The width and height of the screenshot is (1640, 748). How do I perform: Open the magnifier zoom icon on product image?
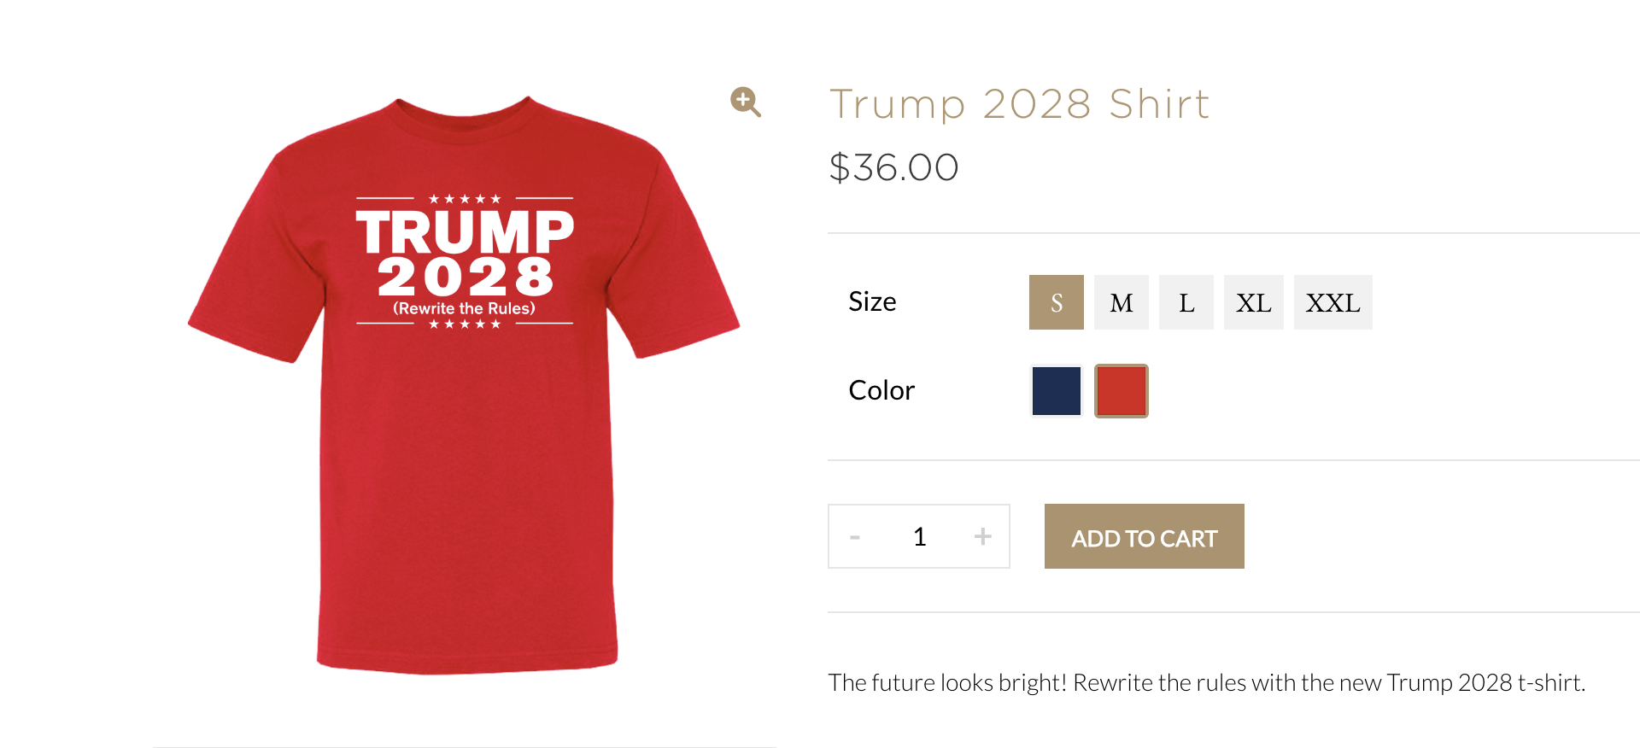(x=746, y=102)
